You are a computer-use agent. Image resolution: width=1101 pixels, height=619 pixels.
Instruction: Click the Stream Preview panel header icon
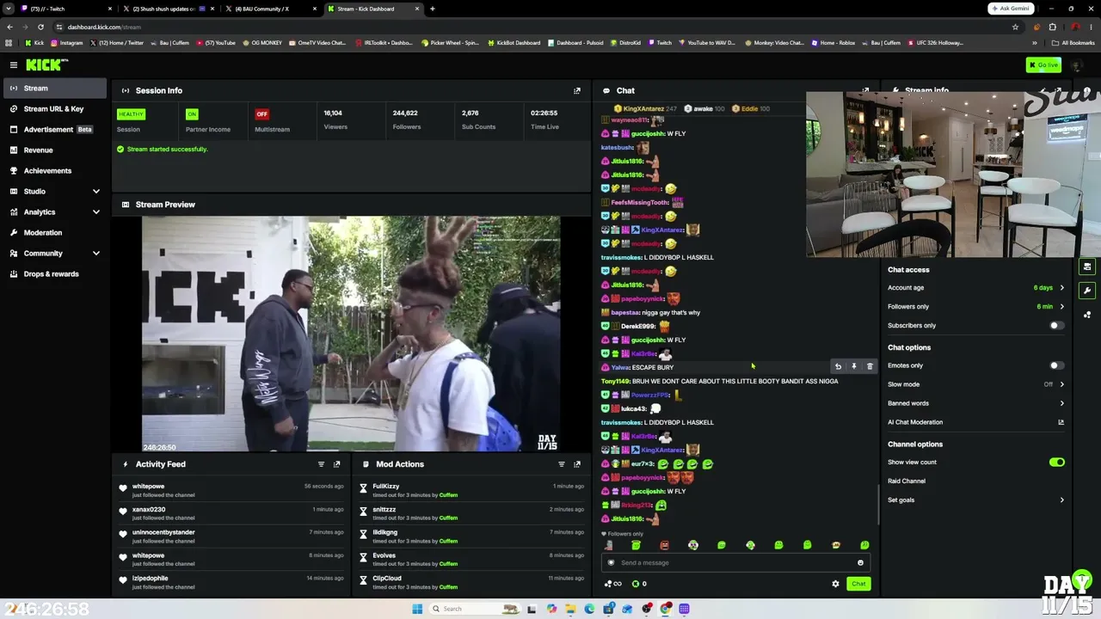click(x=126, y=205)
